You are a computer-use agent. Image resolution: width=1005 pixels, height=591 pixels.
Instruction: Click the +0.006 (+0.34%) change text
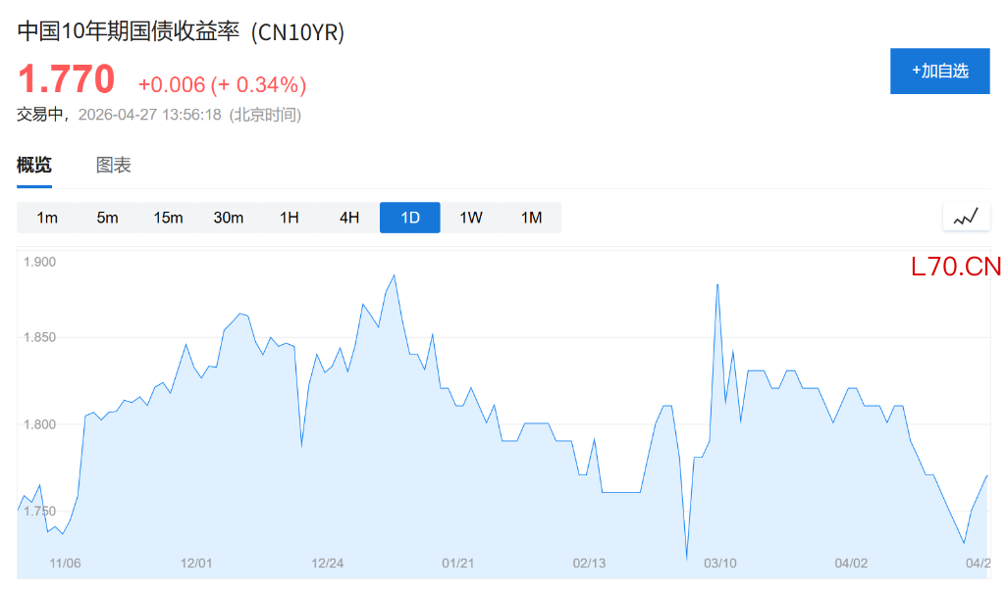(222, 85)
